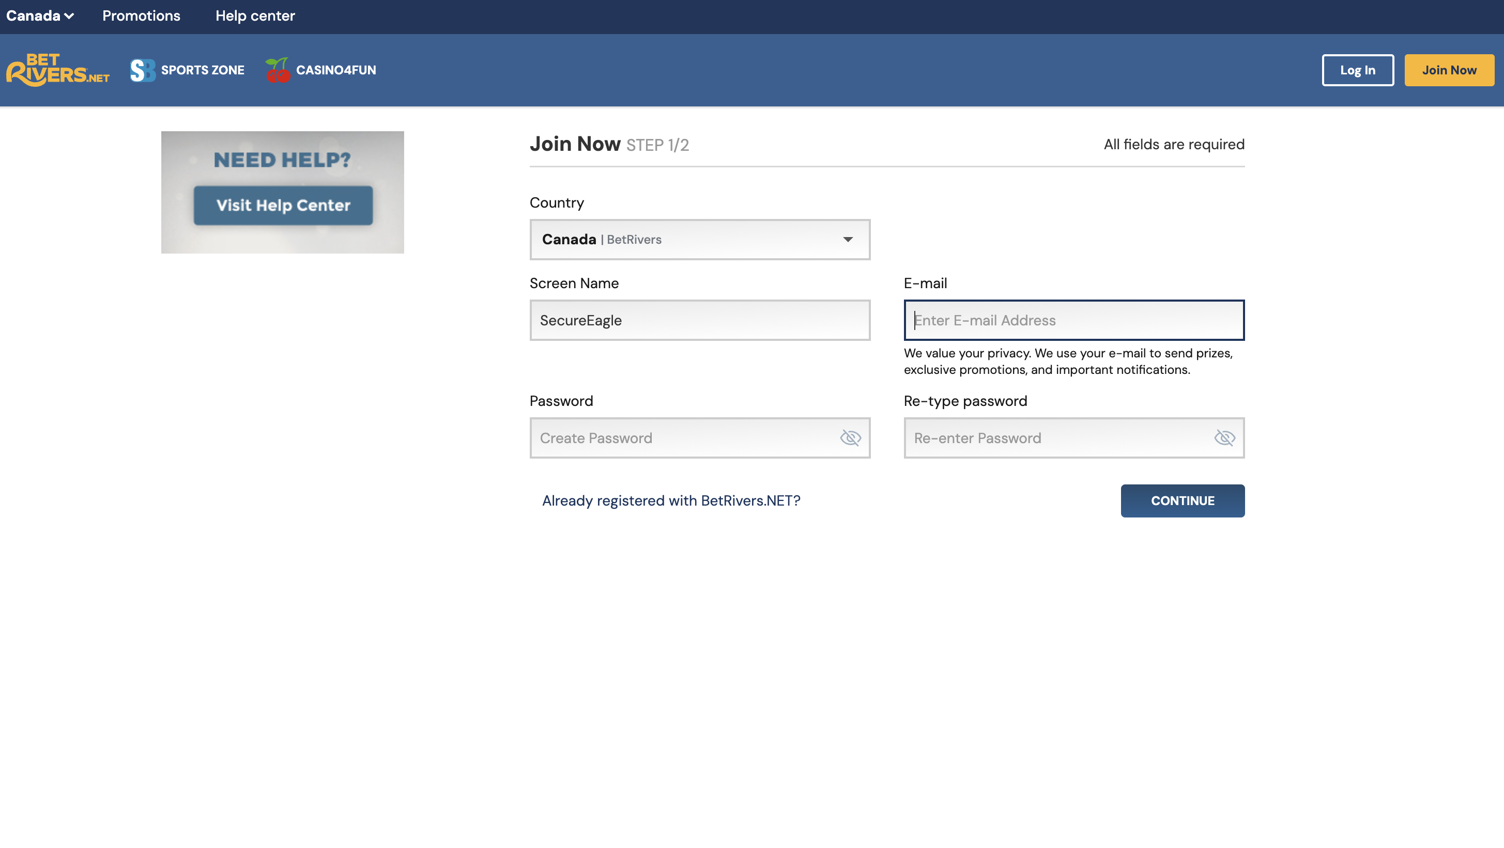This screenshot has width=1504, height=848.
Task: Go to Help center in top navigation
Action: (x=255, y=15)
